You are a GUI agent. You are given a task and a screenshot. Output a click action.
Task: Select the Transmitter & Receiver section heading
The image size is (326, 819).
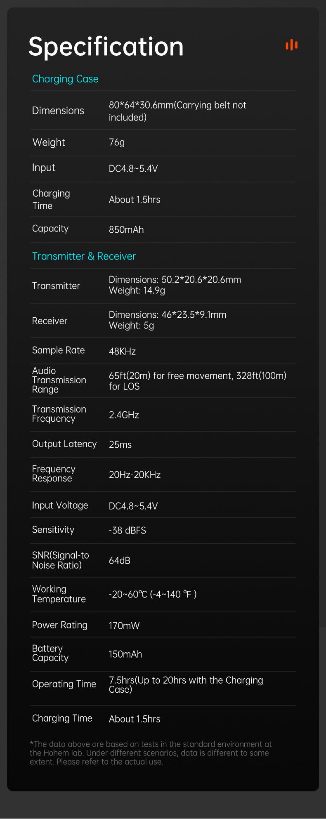coord(84,256)
